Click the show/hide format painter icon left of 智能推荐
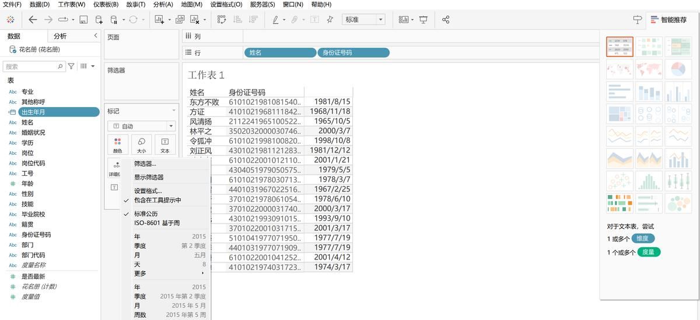 tap(638, 20)
